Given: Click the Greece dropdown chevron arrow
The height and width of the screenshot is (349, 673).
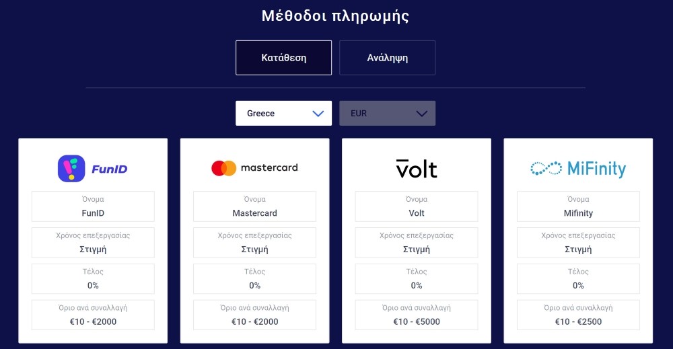Looking at the screenshot, I should [318, 114].
